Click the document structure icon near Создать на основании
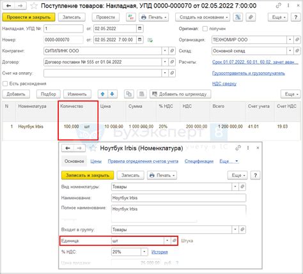The image size is (303, 274). tap(238, 17)
